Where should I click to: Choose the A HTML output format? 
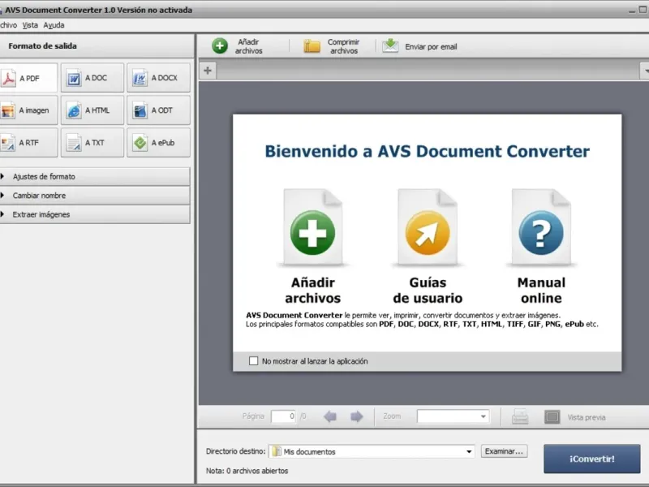point(92,110)
